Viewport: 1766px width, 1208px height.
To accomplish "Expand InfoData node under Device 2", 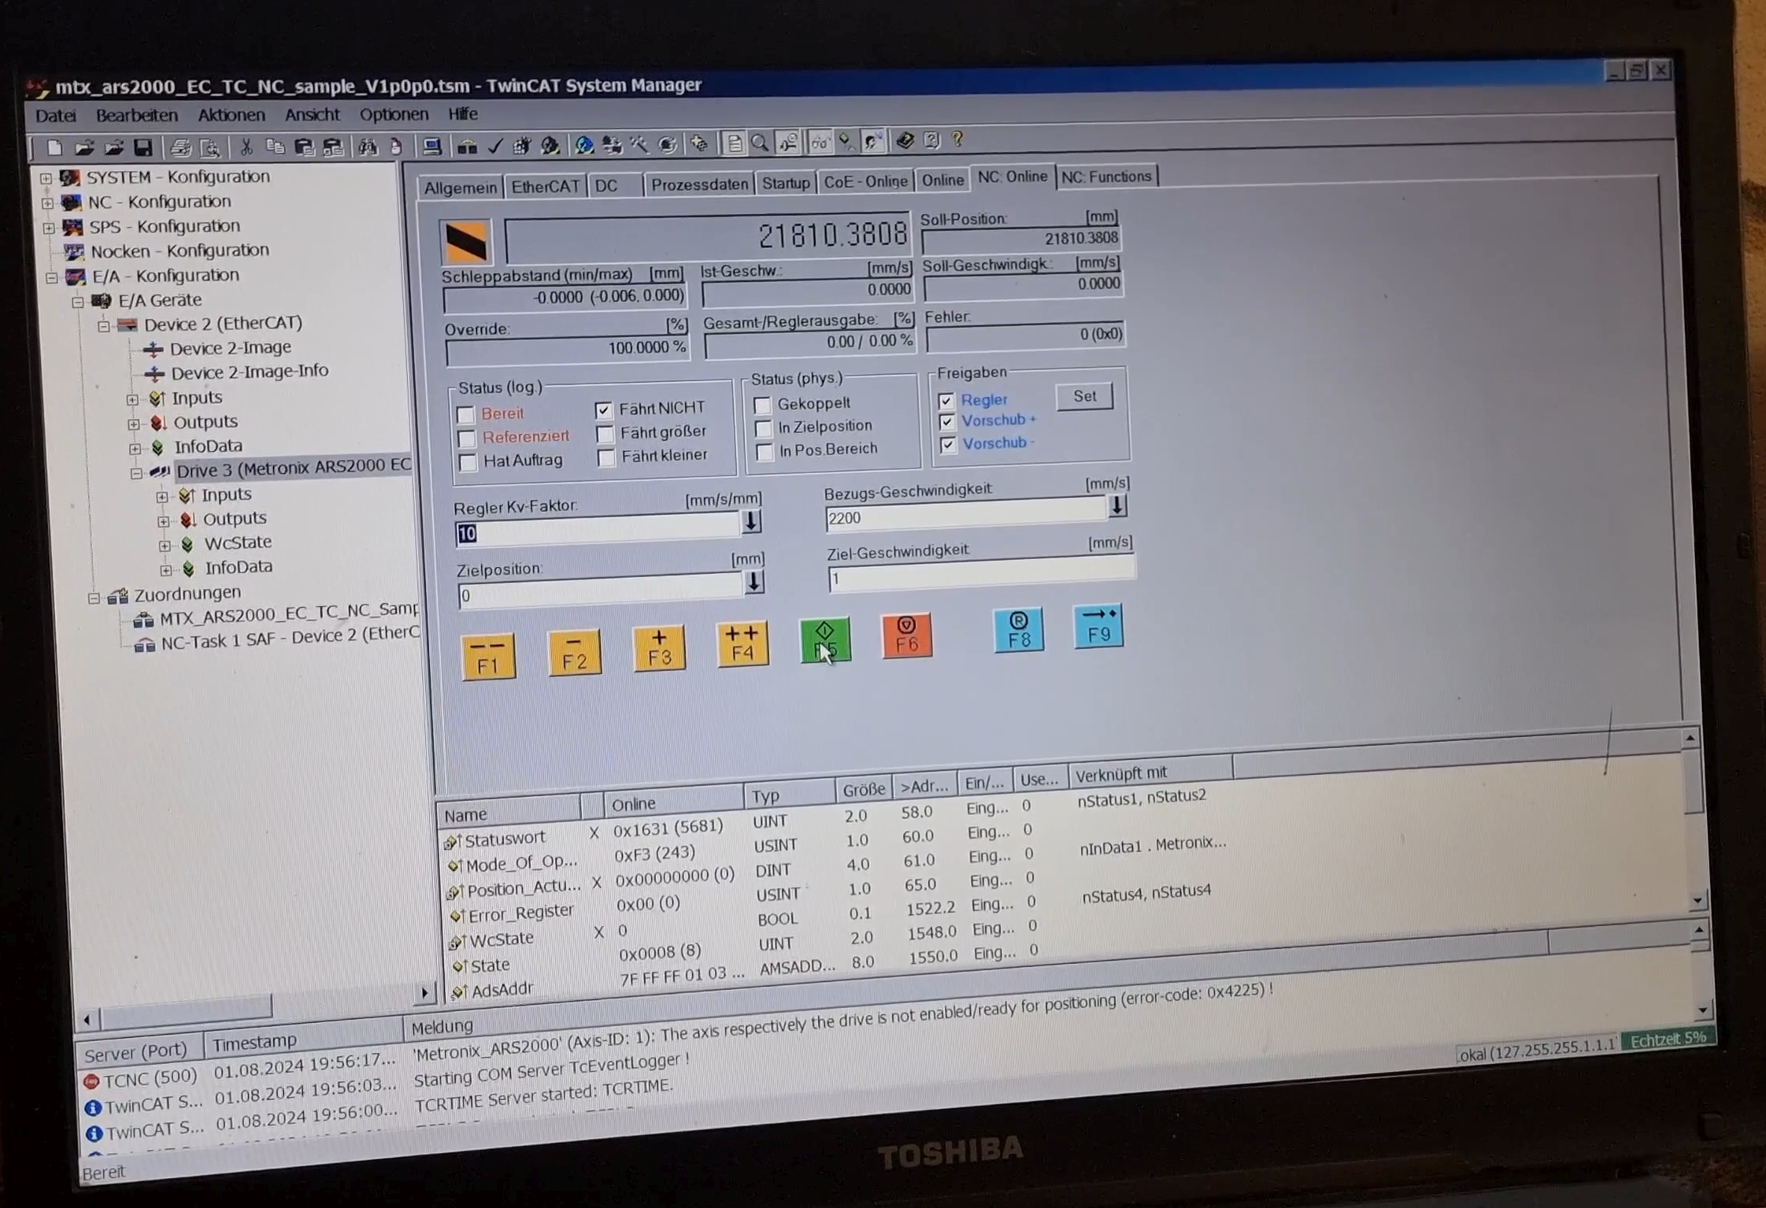I will click(x=135, y=449).
